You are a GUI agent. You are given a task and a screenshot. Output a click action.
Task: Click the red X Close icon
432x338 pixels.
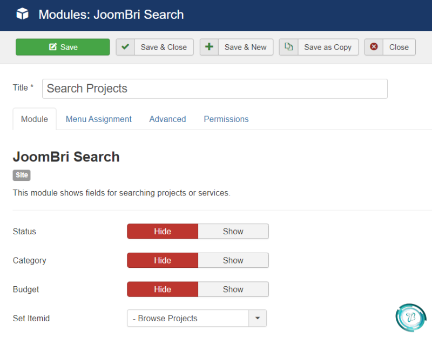coord(374,46)
